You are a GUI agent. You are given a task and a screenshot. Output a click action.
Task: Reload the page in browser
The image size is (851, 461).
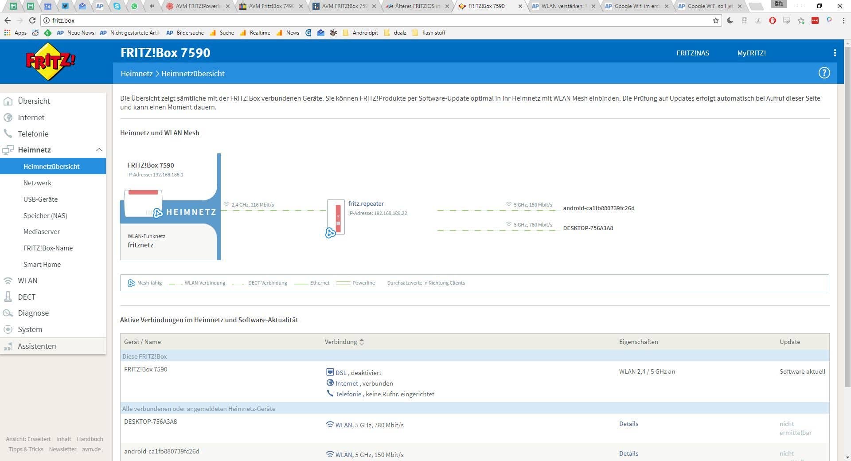[32, 20]
